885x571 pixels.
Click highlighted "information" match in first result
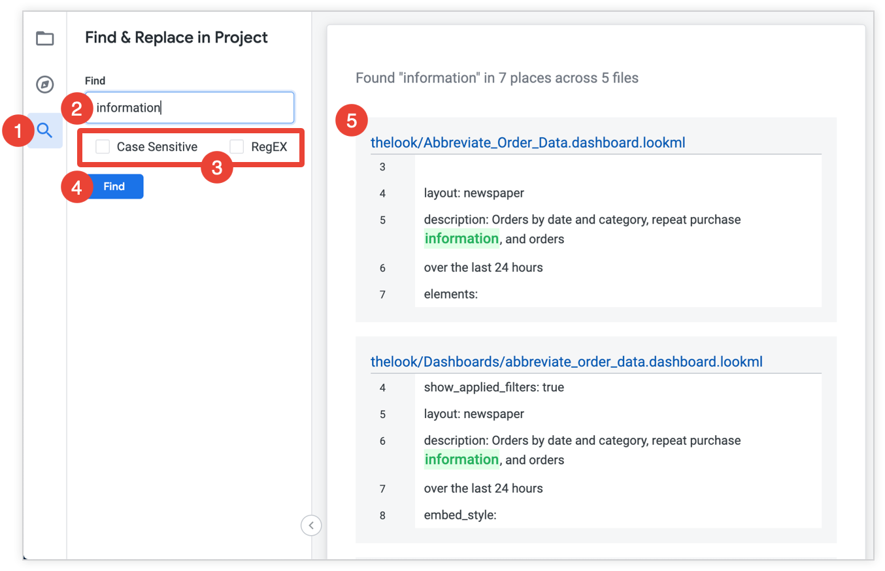pyautogui.click(x=461, y=238)
